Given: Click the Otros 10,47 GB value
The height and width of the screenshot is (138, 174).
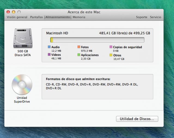Looking at the screenshot, I should tap(119, 59).
